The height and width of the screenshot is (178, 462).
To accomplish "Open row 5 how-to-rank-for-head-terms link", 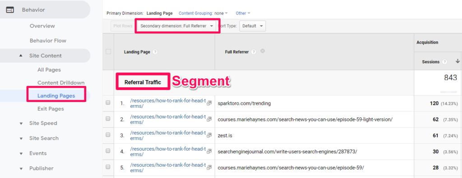I will click(168, 167).
